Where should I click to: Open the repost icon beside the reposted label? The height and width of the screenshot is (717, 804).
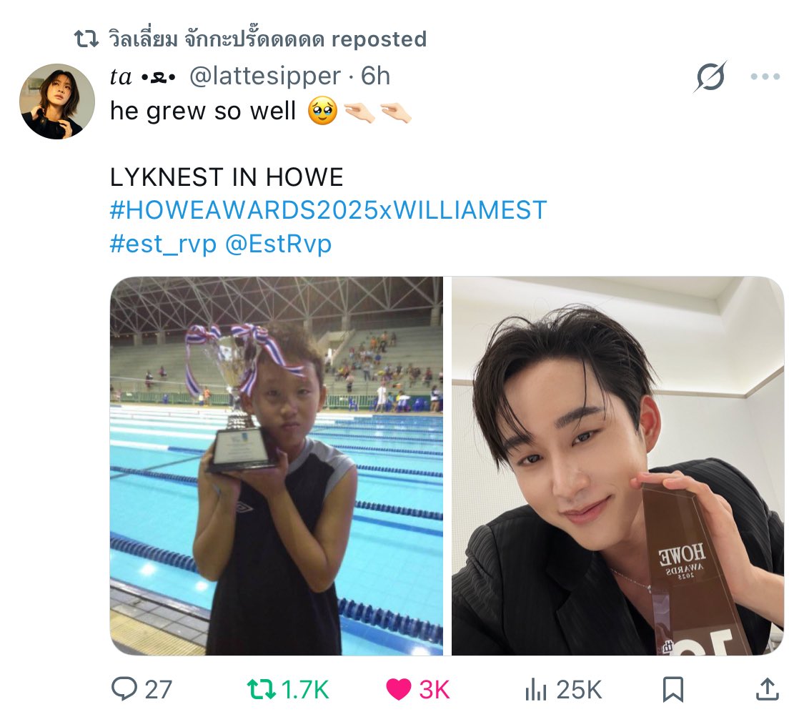click(x=86, y=39)
